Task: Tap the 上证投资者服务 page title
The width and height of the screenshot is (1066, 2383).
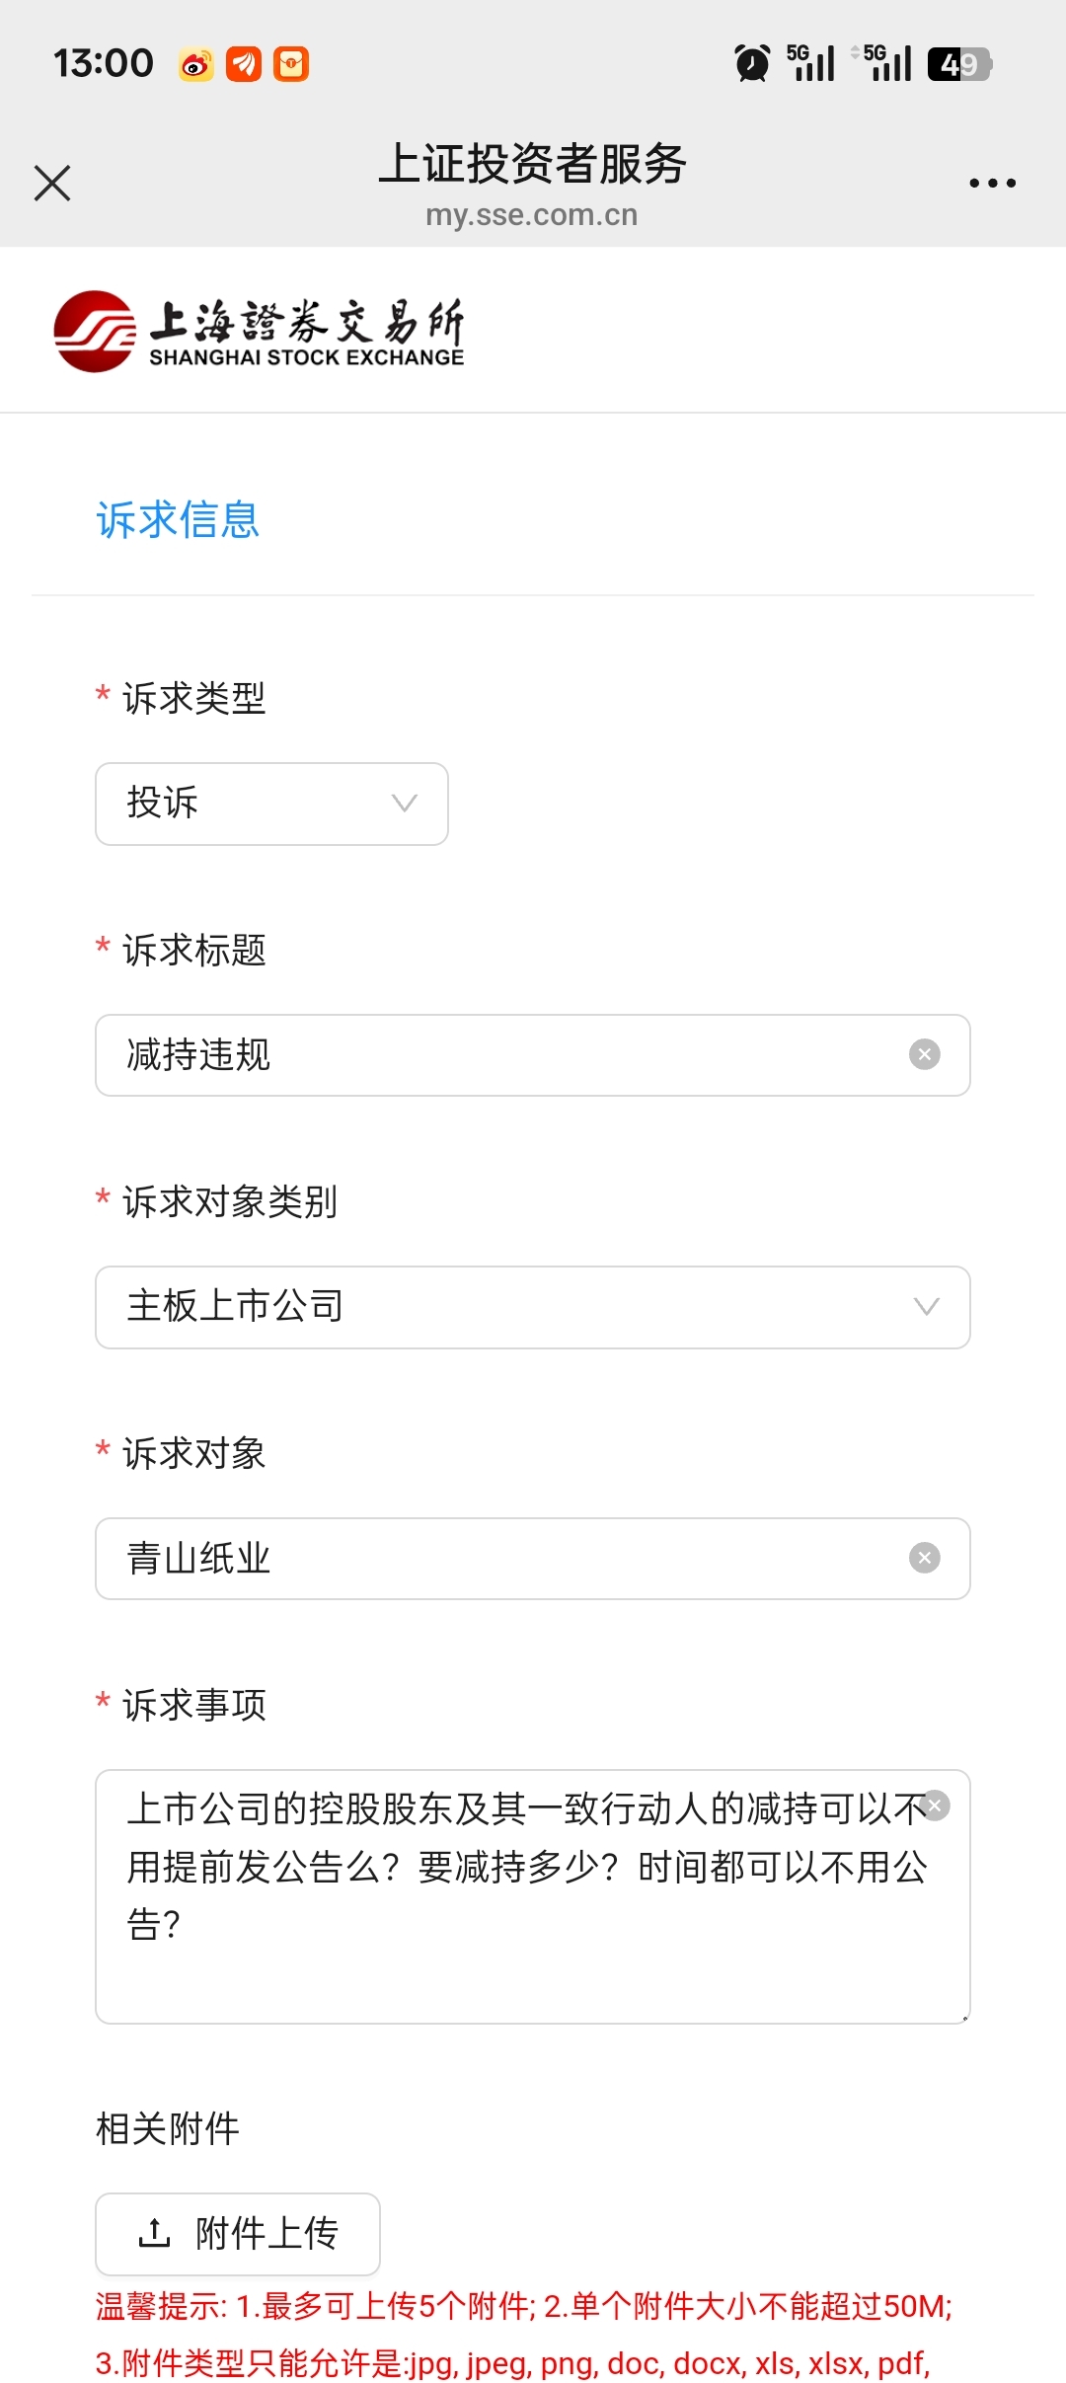Action: coord(532,164)
